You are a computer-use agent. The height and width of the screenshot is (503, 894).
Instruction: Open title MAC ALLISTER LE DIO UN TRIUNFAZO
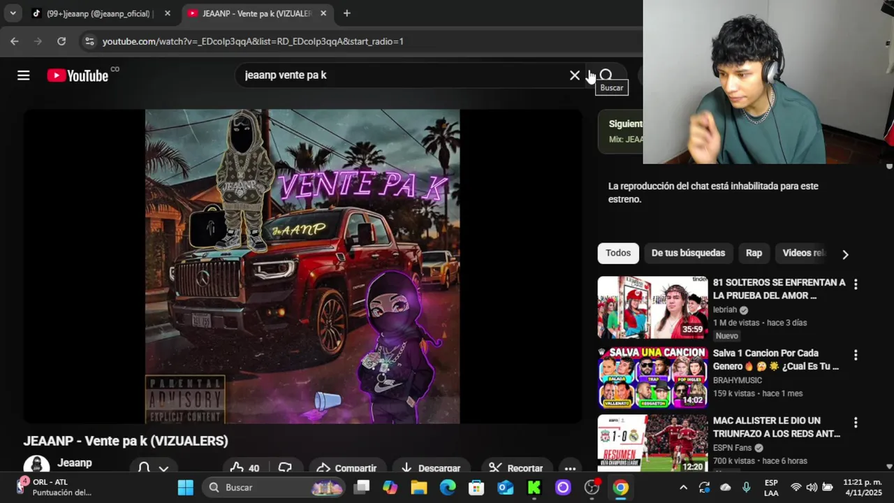777,427
